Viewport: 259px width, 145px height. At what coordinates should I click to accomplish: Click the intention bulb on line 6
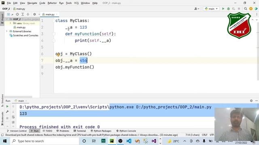coord(58,55)
